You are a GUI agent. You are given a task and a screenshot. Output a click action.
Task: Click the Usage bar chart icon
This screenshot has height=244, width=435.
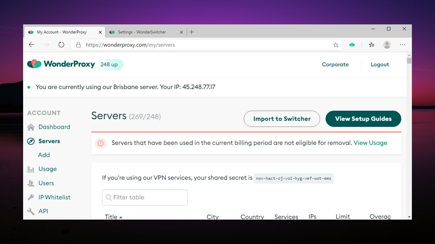click(x=31, y=169)
